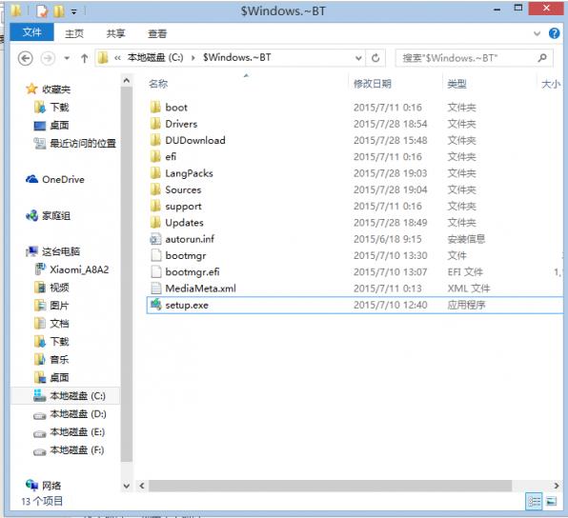Click the modified date 2015/7/10 12:40
This screenshot has height=518, width=568.
point(391,305)
